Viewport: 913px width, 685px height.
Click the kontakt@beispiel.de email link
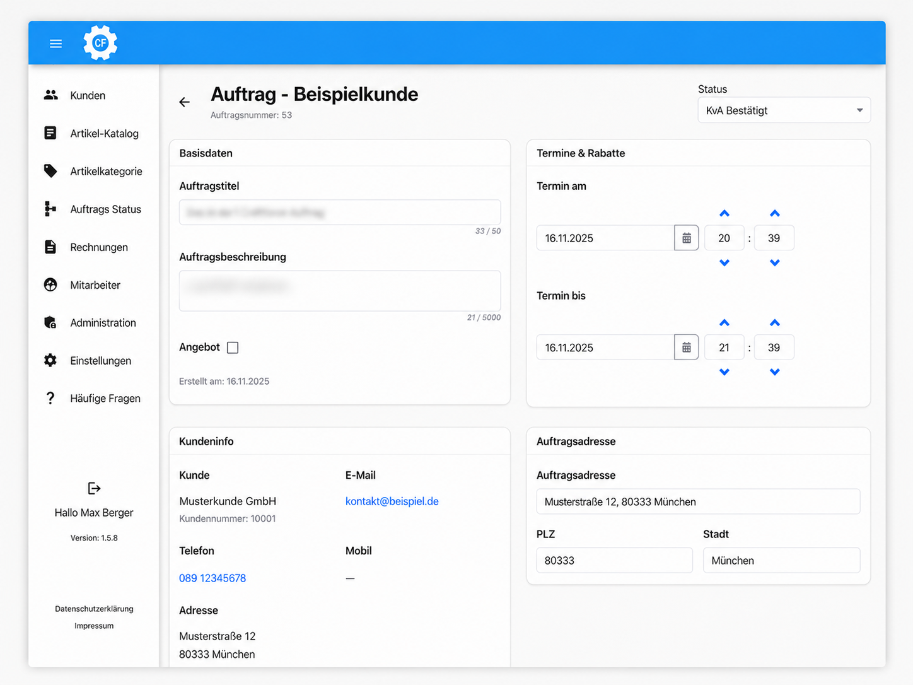[x=392, y=501]
